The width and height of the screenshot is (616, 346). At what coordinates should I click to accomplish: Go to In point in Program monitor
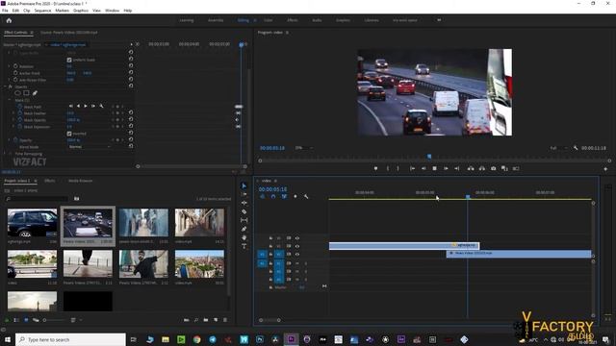coord(412,168)
